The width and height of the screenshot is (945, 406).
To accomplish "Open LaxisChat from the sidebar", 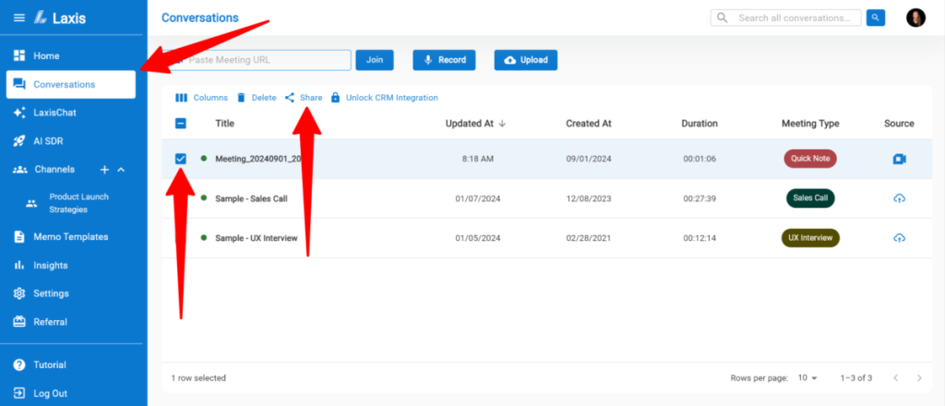I will tap(57, 113).
